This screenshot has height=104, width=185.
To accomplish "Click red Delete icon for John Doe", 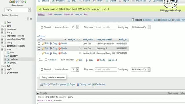I will (60, 44).
